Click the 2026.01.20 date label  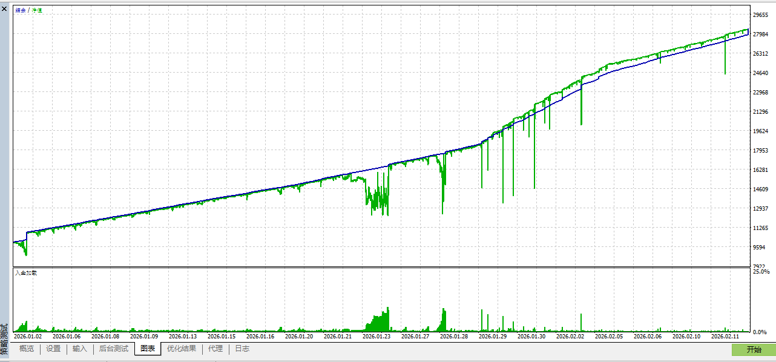[299, 336]
